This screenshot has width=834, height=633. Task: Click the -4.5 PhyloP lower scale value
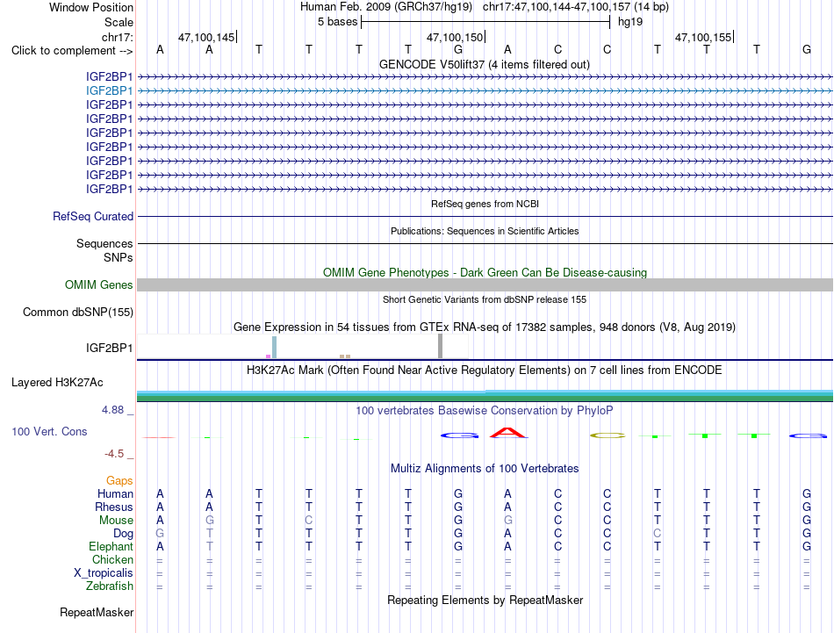coord(114,454)
